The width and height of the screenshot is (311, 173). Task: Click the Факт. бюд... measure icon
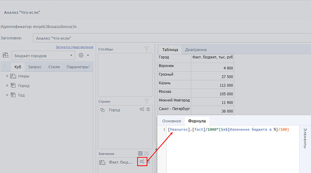[102, 163]
